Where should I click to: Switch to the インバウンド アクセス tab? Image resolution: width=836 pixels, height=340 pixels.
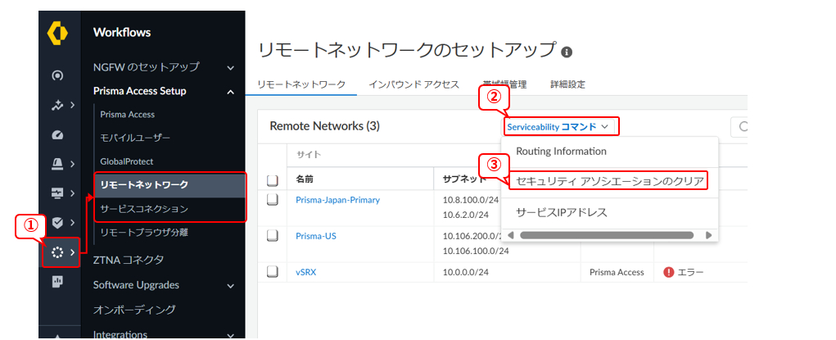pyautogui.click(x=413, y=84)
